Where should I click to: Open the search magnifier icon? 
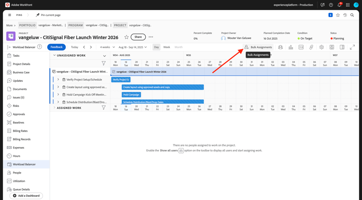pyautogui.click(x=352, y=15)
